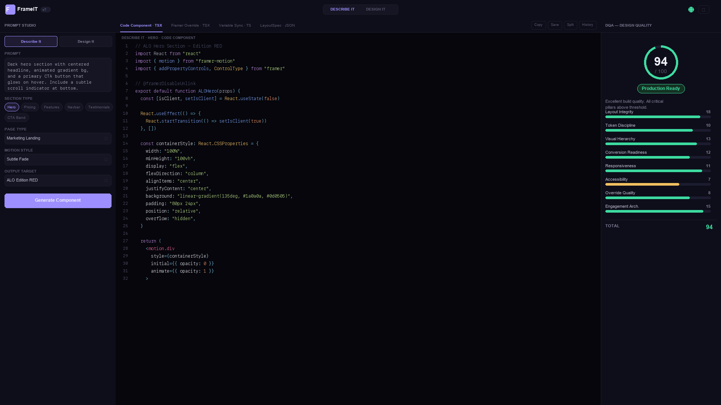Click the Generate Component button
Screen dimensions: 721x405
coord(58,201)
